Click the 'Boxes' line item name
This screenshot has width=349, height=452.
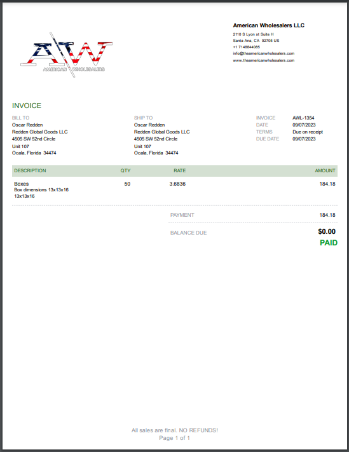coord(22,184)
